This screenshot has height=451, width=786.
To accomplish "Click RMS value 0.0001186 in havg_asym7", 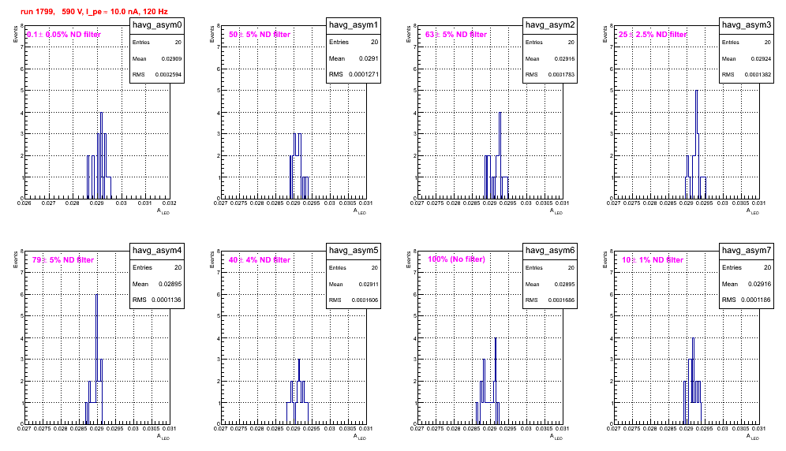I will (756, 300).
